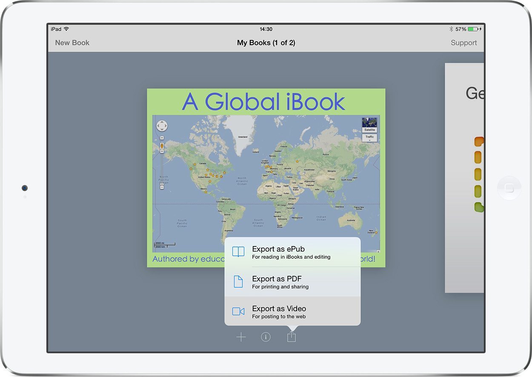Click My Books (1 of 2) title
The height and width of the screenshot is (378, 532).
coord(266,43)
